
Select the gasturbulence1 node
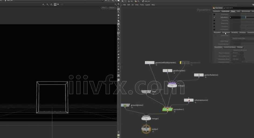199,75
